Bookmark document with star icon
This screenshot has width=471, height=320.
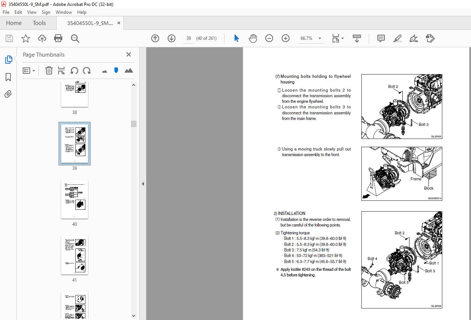coord(26,38)
